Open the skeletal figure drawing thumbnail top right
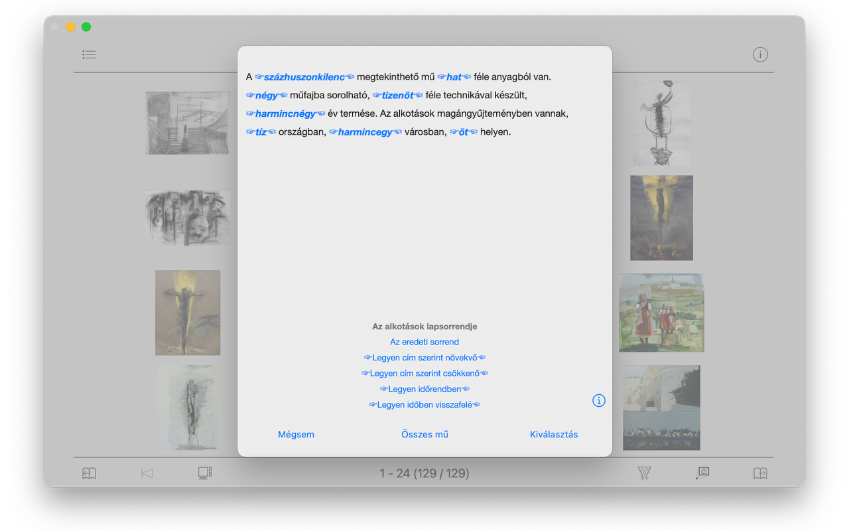The height and width of the screenshot is (531, 849). [x=661, y=123]
